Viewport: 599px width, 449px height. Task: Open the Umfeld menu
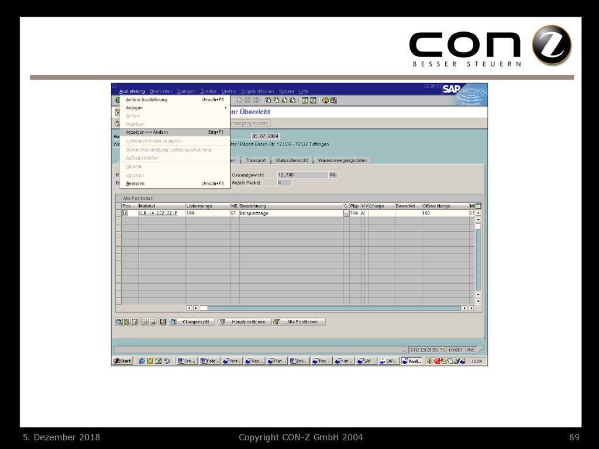point(229,91)
